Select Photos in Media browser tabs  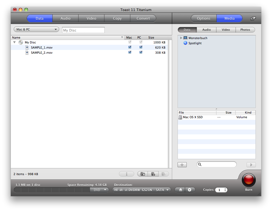point(245,30)
